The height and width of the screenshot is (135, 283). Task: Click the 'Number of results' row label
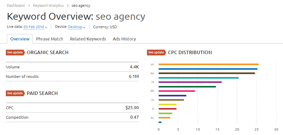coord(22,77)
